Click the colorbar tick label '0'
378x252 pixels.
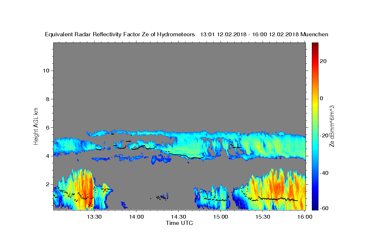click(x=321, y=98)
